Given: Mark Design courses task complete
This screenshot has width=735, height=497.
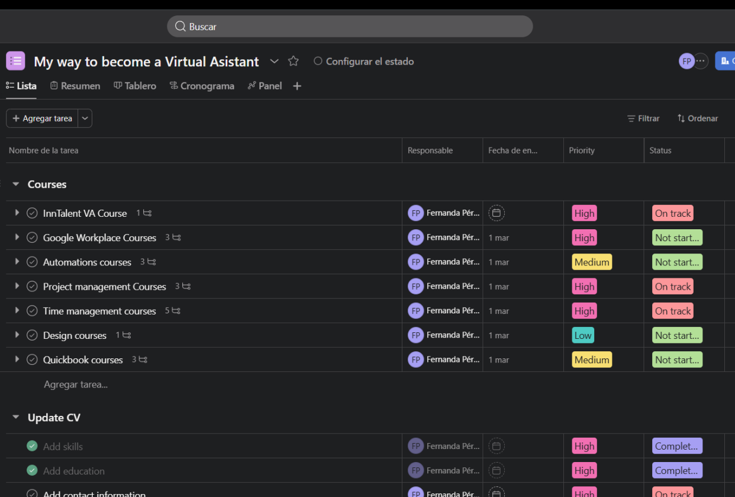Looking at the screenshot, I should pyautogui.click(x=32, y=335).
